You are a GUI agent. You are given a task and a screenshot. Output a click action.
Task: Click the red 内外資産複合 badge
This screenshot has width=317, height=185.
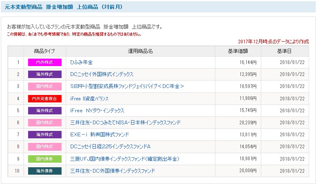(x=45, y=99)
